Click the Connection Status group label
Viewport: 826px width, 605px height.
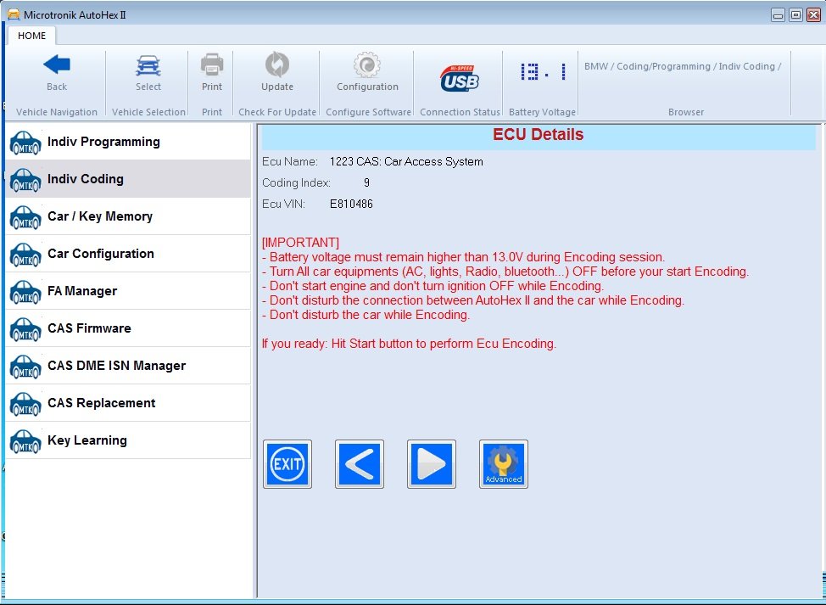(x=460, y=112)
